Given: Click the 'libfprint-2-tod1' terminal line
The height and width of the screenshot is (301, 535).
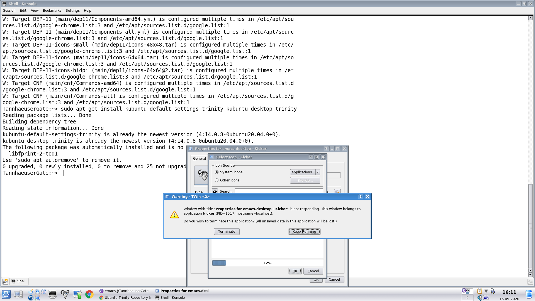Looking at the screenshot, I should click(x=33, y=154).
